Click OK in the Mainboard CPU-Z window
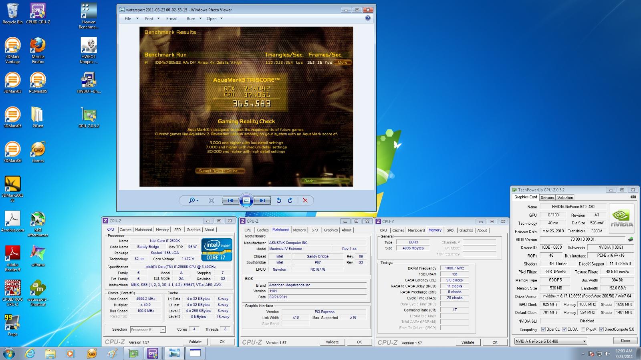 359,342
